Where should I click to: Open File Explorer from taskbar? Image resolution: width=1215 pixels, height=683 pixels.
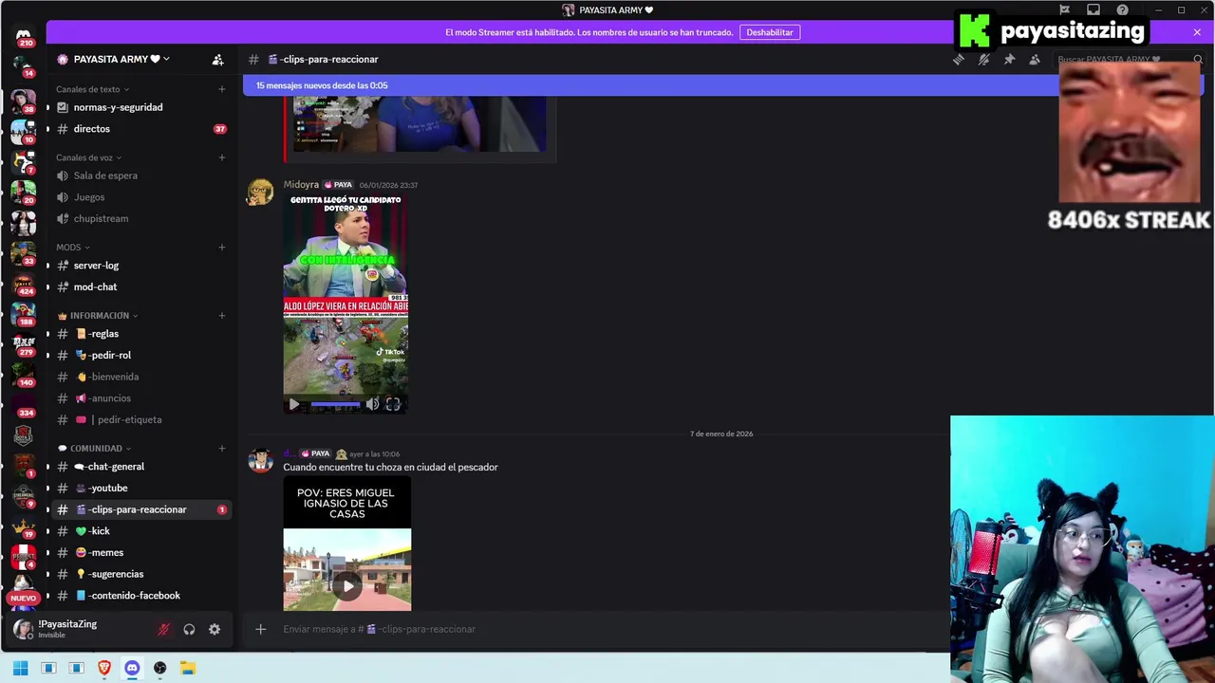[188, 668]
